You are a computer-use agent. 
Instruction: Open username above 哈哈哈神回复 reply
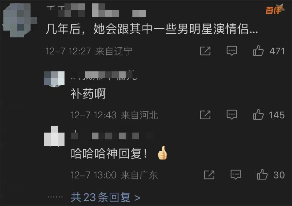pyautogui.click(x=112, y=135)
